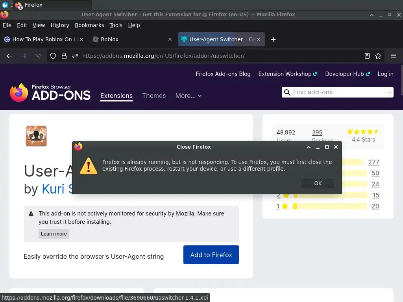Open author Kuri link
The width and height of the screenshot is (403, 302).
click(57, 189)
